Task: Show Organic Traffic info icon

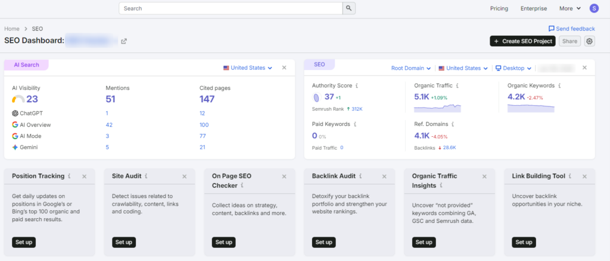Action: (457, 86)
